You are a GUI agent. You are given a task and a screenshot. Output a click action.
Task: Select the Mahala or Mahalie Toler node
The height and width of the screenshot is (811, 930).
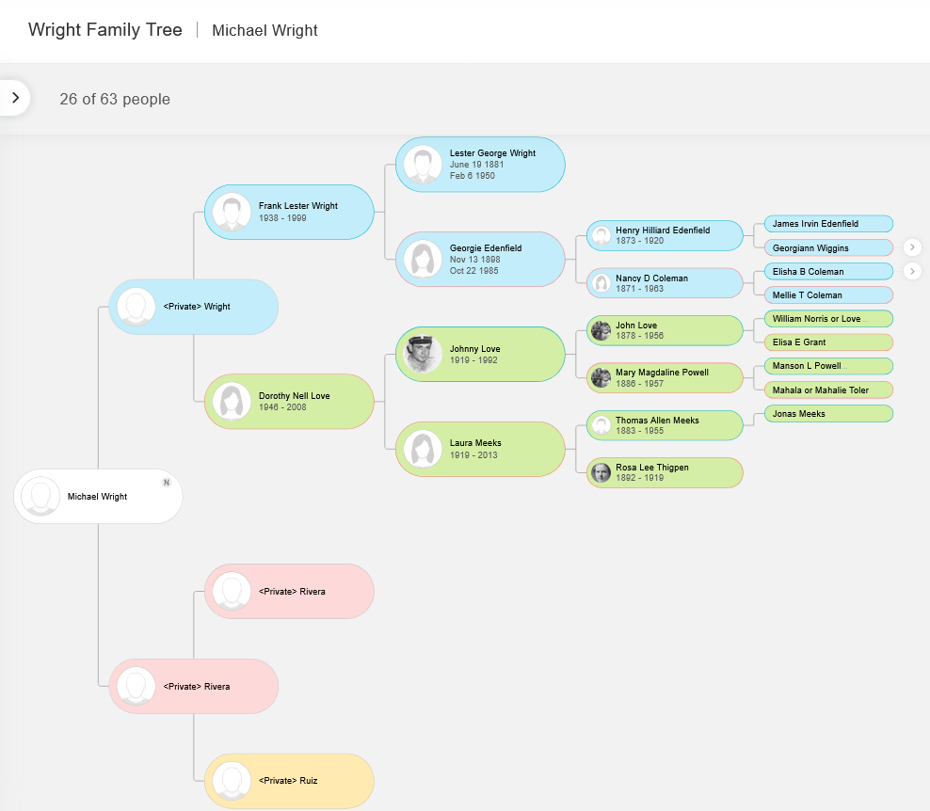point(827,390)
